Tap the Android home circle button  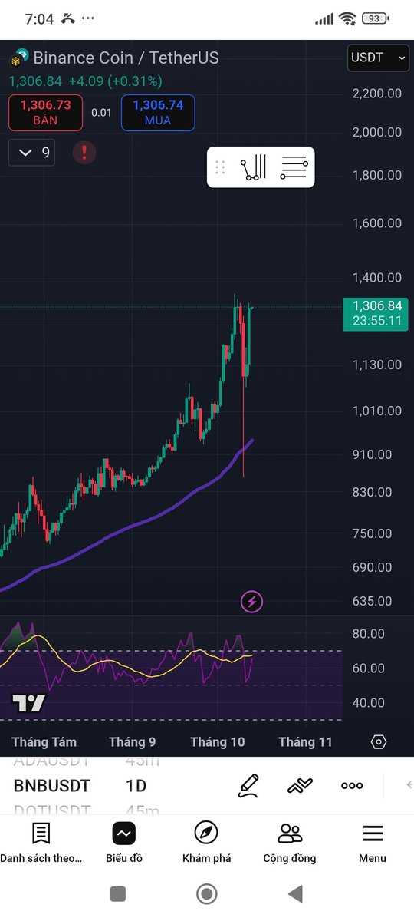[206, 893]
